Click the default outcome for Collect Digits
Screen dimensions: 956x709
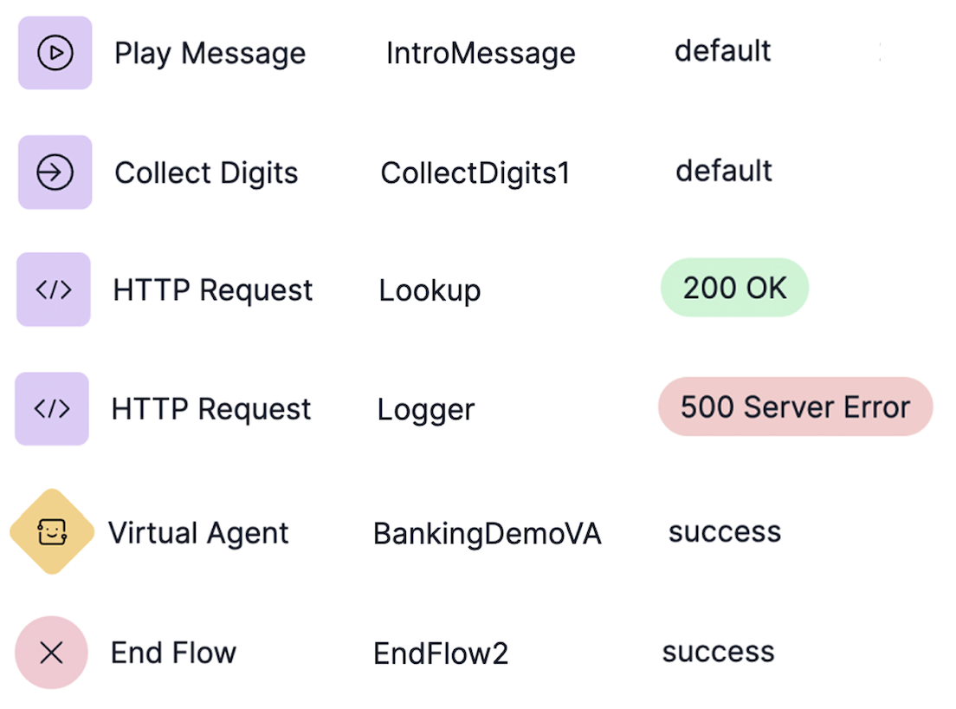click(x=723, y=171)
